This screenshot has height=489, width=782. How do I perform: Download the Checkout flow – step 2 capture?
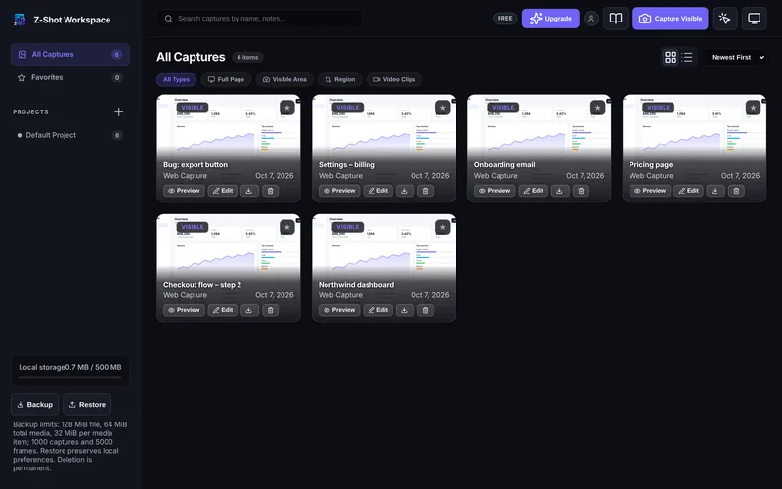[x=249, y=310]
